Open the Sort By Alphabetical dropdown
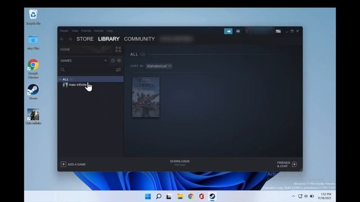The width and height of the screenshot is (360, 202). (159, 66)
